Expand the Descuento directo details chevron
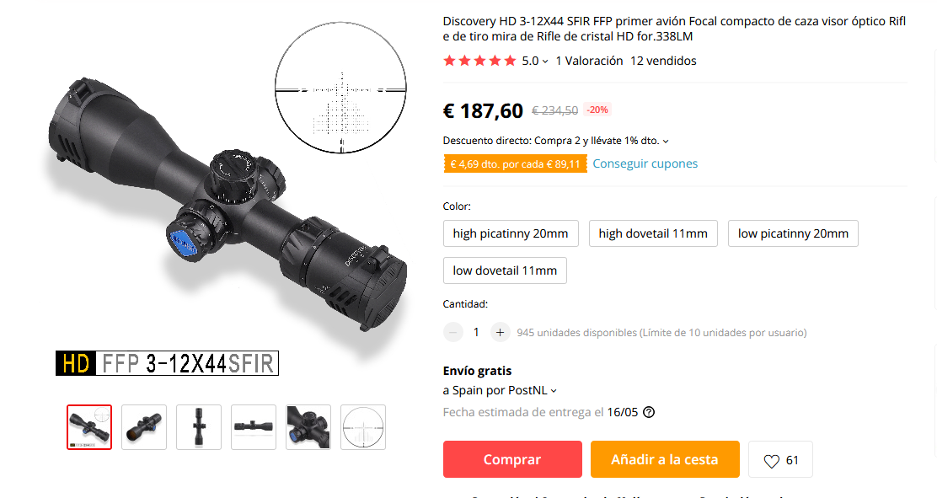The height and width of the screenshot is (498, 937). [x=666, y=142]
